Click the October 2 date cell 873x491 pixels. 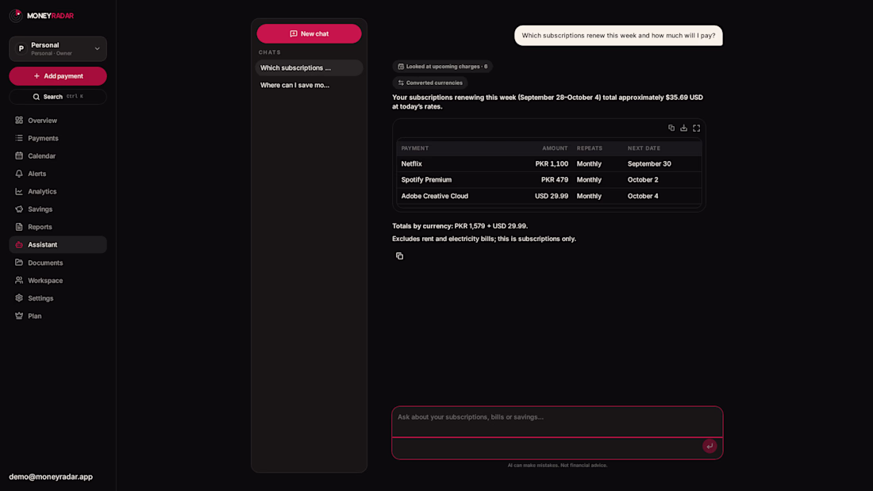pos(643,180)
